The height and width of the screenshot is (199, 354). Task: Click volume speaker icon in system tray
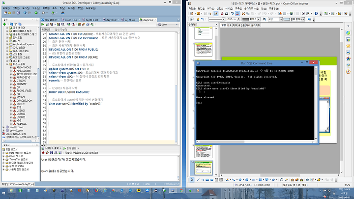pyautogui.click(x=325, y=197)
